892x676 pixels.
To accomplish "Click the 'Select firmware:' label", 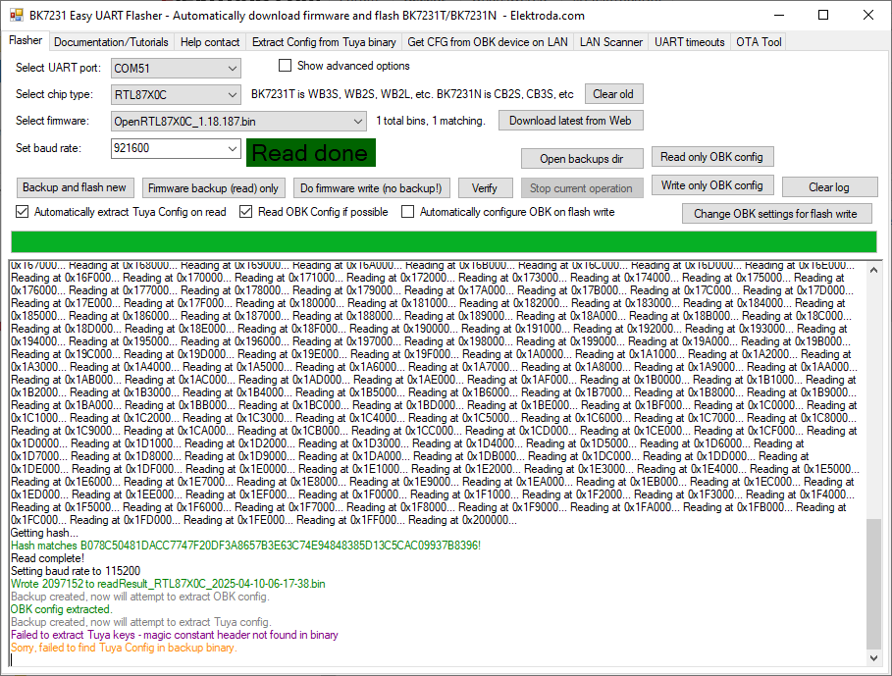I will pyautogui.click(x=53, y=121).
